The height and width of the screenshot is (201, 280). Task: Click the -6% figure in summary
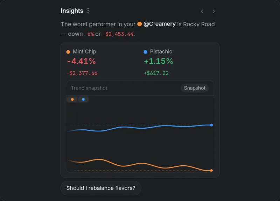pyautogui.click(x=89, y=34)
